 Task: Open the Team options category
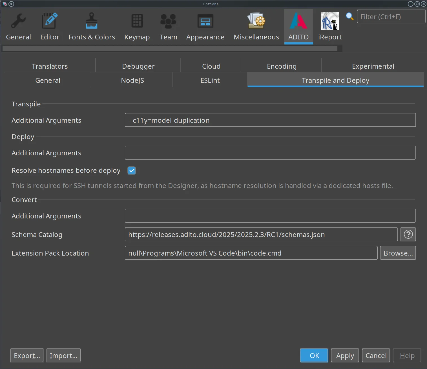tap(168, 27)
